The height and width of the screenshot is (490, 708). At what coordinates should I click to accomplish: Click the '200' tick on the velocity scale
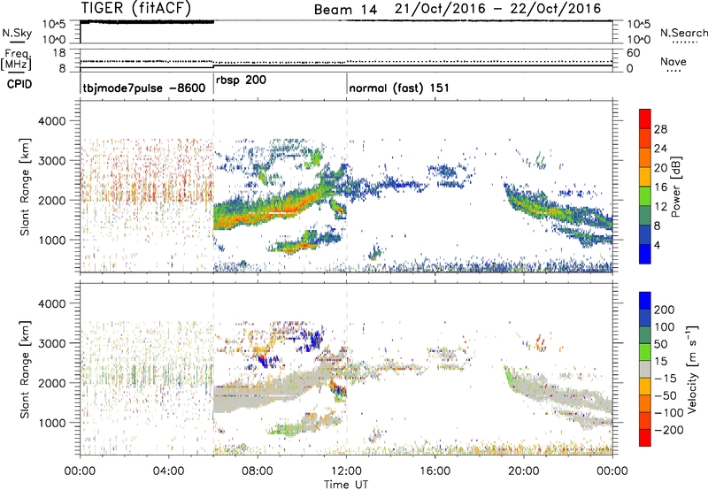click(x=665, y=310)
